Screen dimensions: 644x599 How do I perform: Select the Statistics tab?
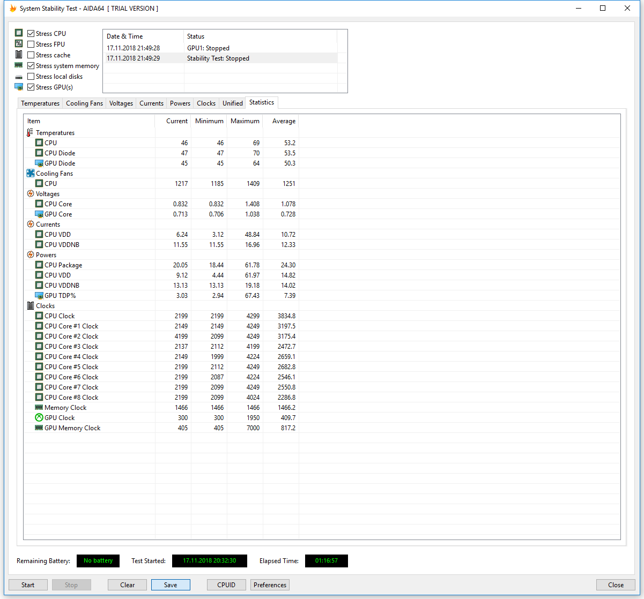(262, 102)
